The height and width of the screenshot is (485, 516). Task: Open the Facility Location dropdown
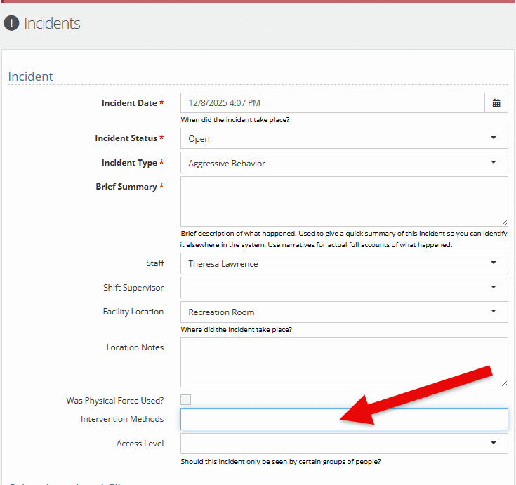(x=343, y=312)
